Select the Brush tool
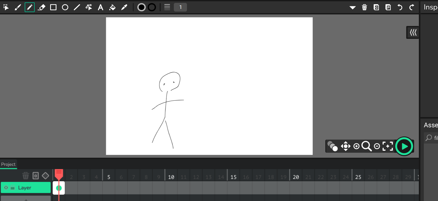Viewport: 438px width, 201px height. 18,7
